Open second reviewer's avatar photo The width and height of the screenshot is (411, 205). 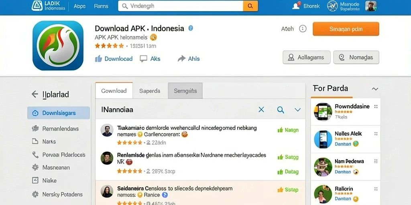107,158
